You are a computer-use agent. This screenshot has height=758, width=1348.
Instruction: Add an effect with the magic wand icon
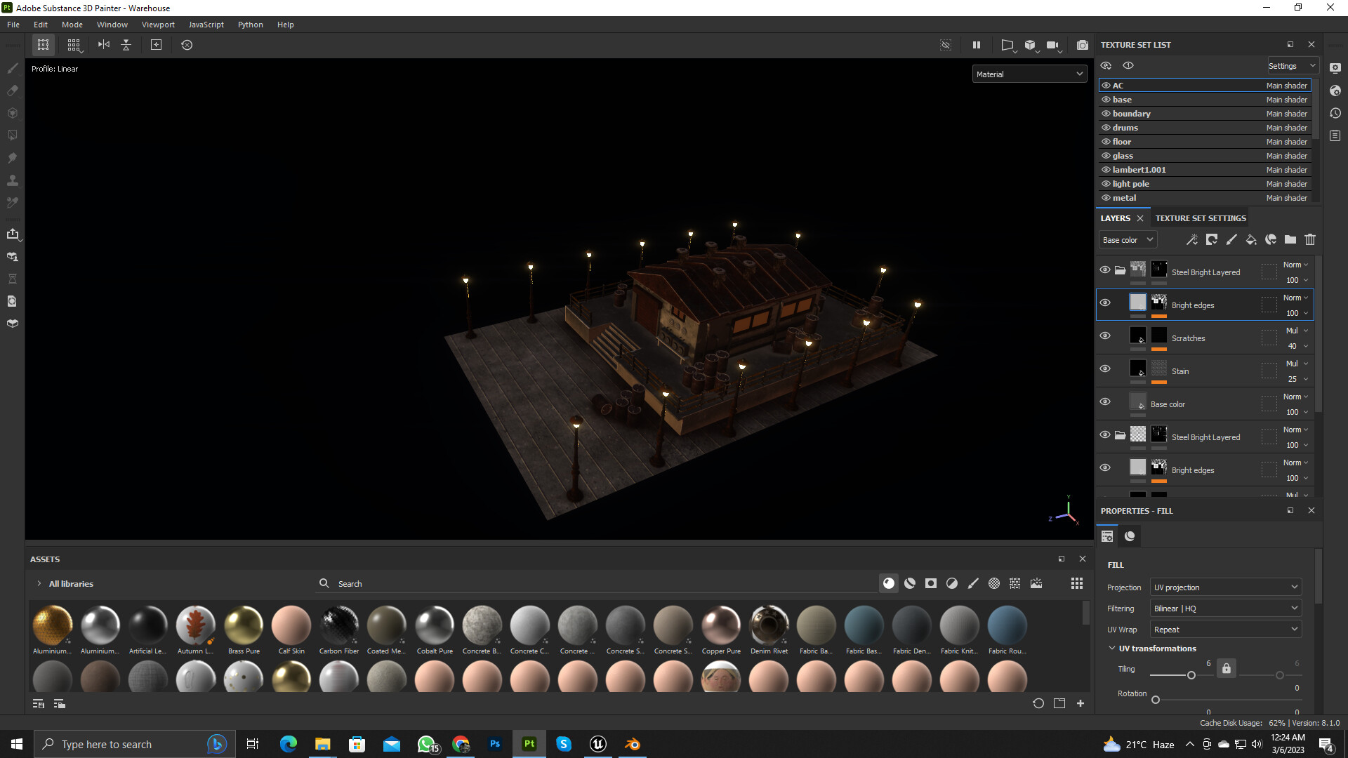[1192, 240]
